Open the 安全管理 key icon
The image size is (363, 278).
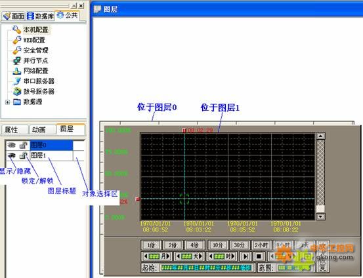pos(16,50)
